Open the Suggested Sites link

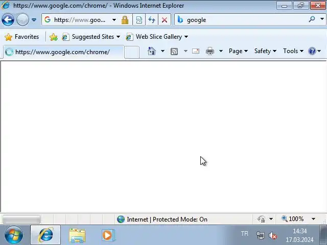[x=91, y=37]
